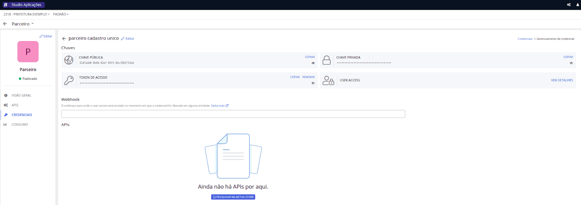Click the globe icon for Chave Pública

click(x=69, y=60)
